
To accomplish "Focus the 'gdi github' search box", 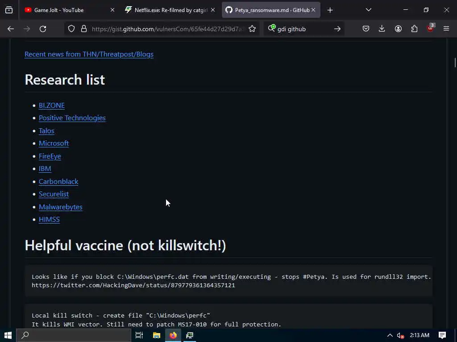I will (303, 29).
